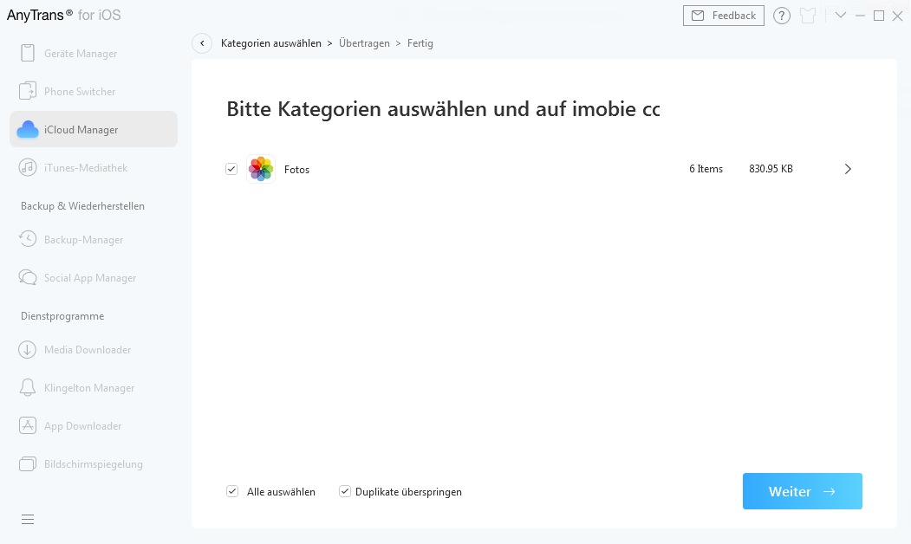The image size is (911, 544).
Task: Expand the Fotos category details
Action: coord(848,168)
